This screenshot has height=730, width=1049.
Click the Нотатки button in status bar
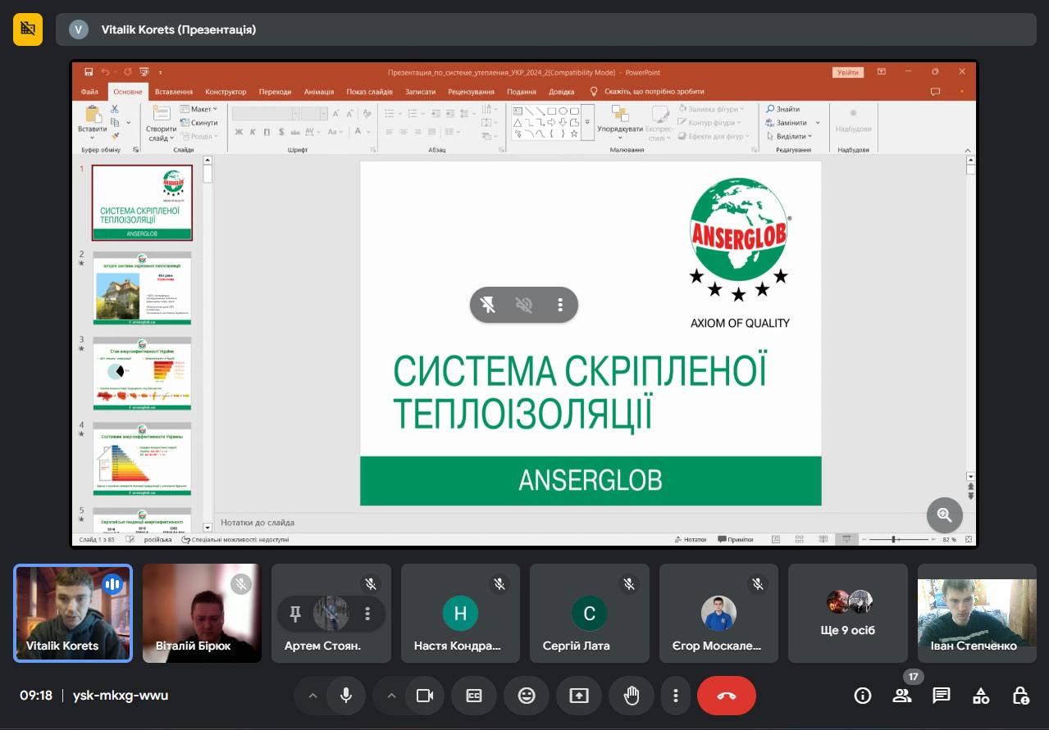coord(690,540)
